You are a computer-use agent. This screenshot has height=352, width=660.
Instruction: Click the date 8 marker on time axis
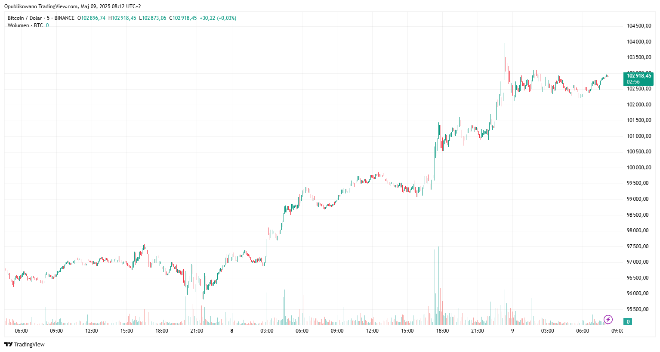click(232, 331)
